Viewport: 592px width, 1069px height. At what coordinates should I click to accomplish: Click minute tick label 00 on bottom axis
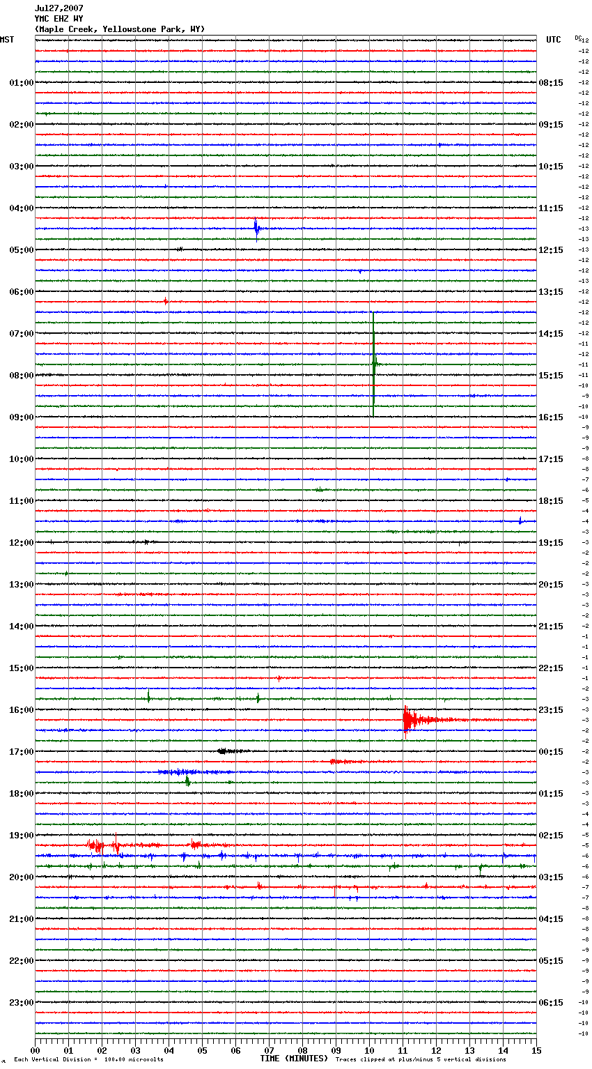[35, 1050]
